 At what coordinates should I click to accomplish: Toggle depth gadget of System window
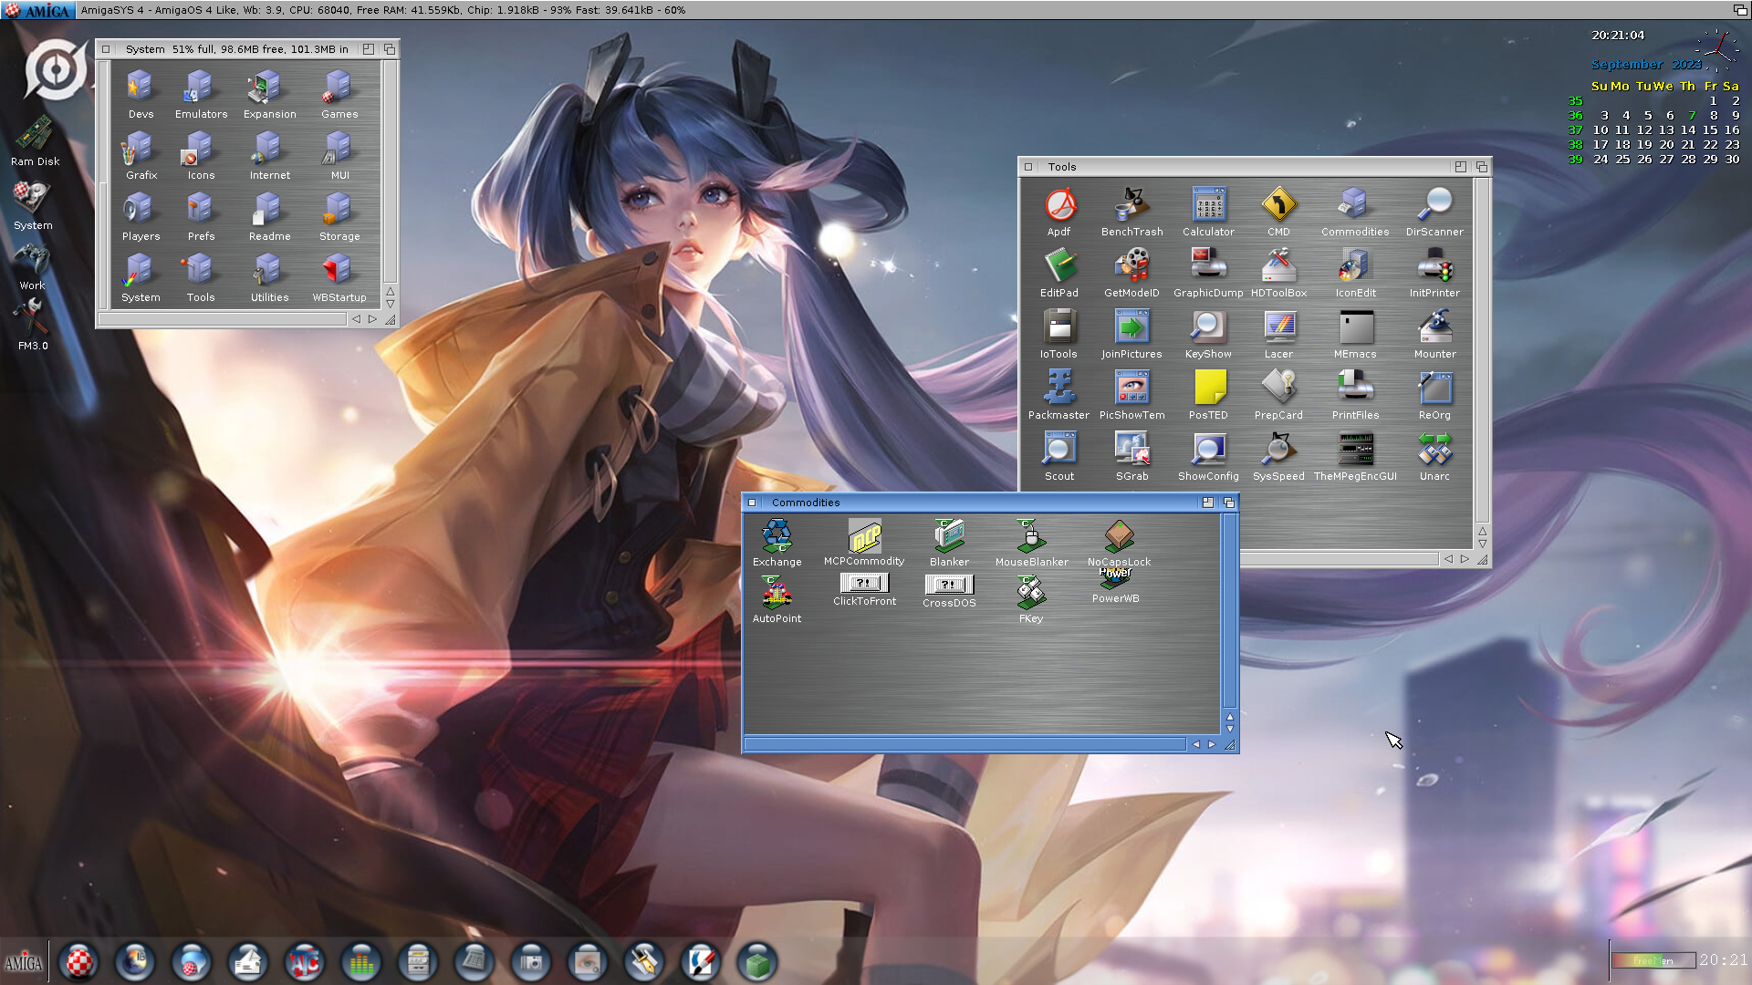click(x=390, y=49)
